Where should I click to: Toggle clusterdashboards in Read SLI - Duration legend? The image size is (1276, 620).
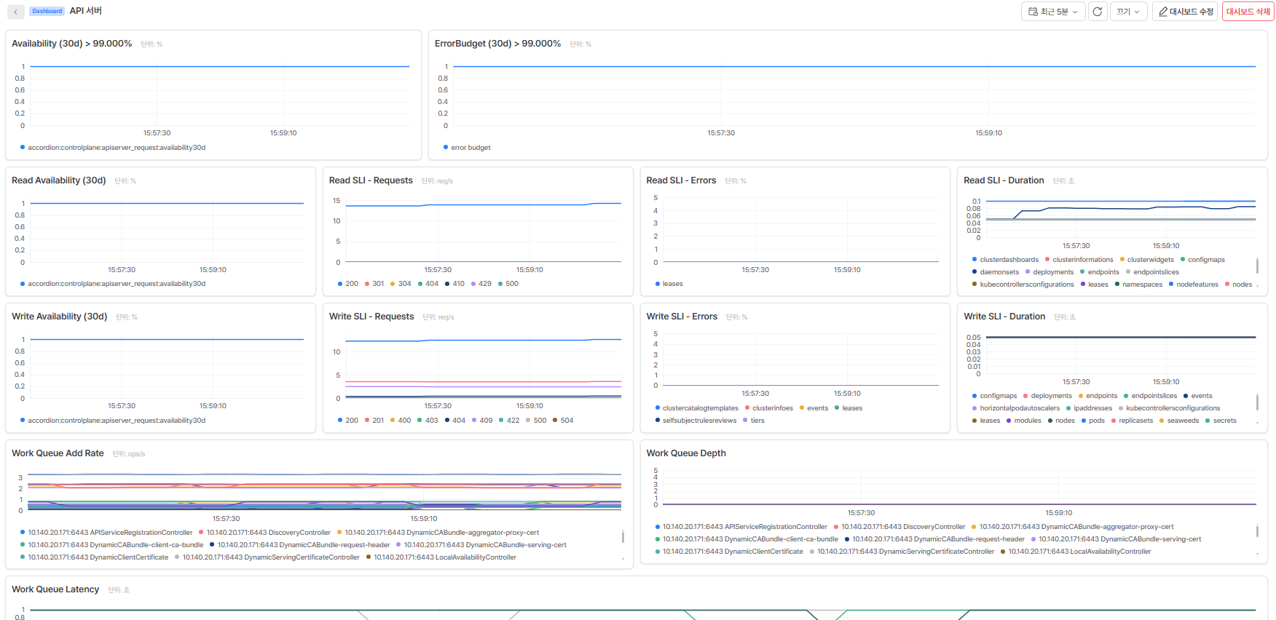(x=1005, y=260)
